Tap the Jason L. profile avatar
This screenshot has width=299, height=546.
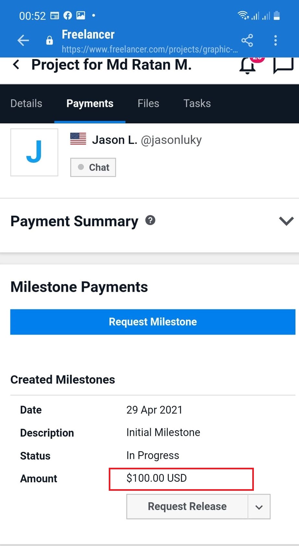point(34,152)
